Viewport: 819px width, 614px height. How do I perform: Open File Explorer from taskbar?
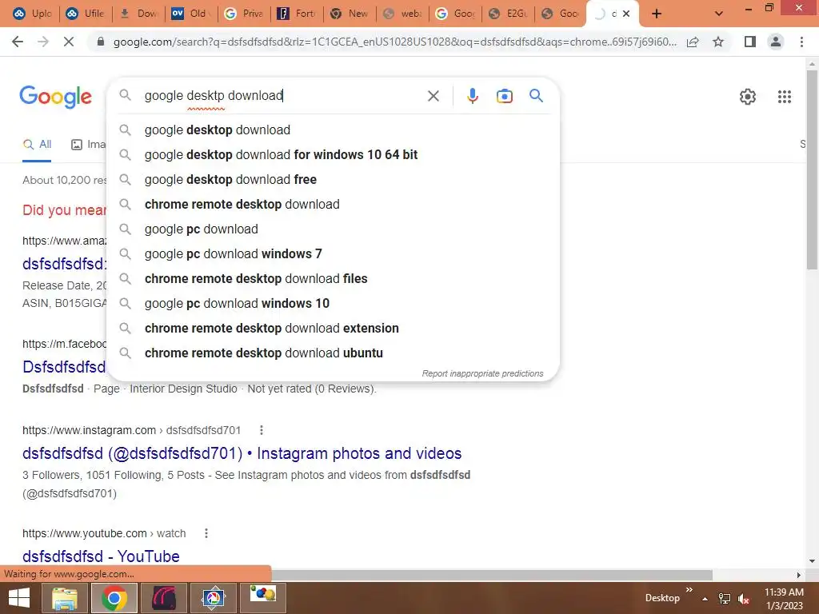[64, 598]
